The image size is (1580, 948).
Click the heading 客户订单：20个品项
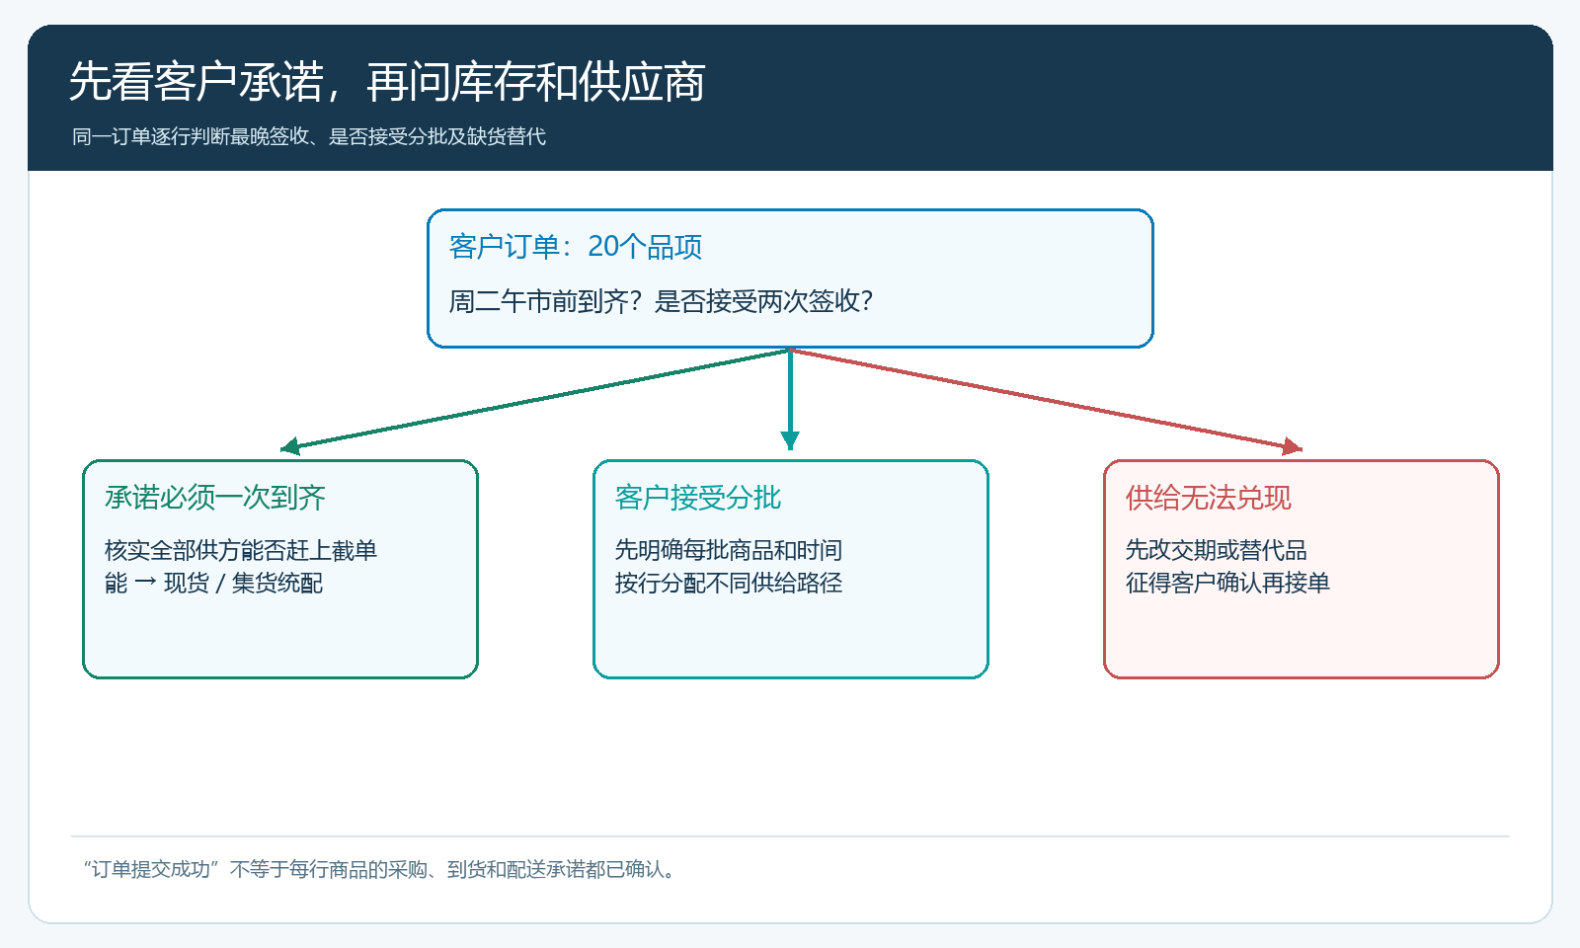coord(576,247)
